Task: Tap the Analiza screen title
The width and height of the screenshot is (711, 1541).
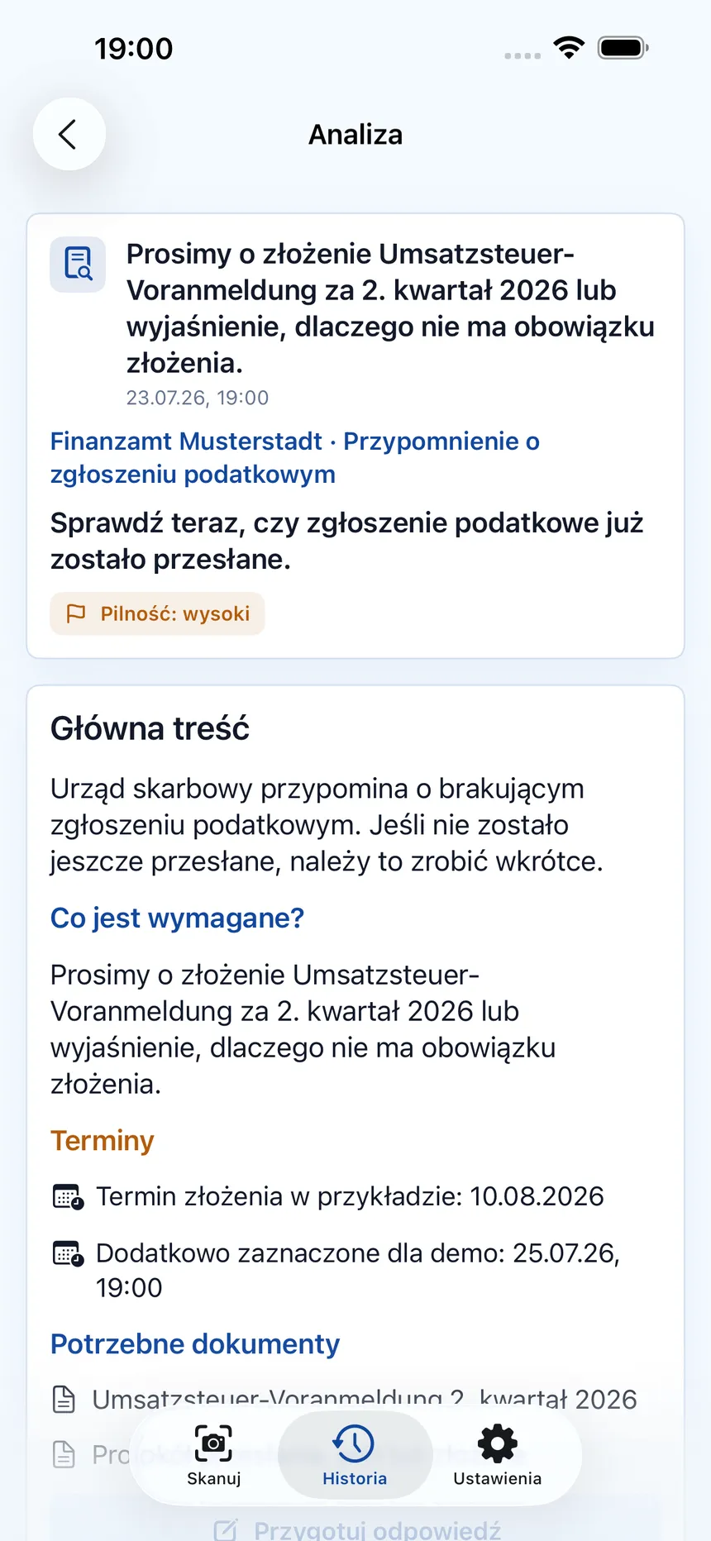Action: point(355,134)
